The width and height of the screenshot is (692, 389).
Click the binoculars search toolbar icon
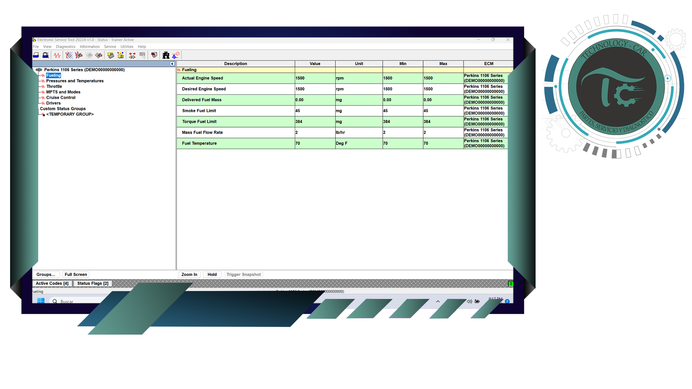(166, 55)
